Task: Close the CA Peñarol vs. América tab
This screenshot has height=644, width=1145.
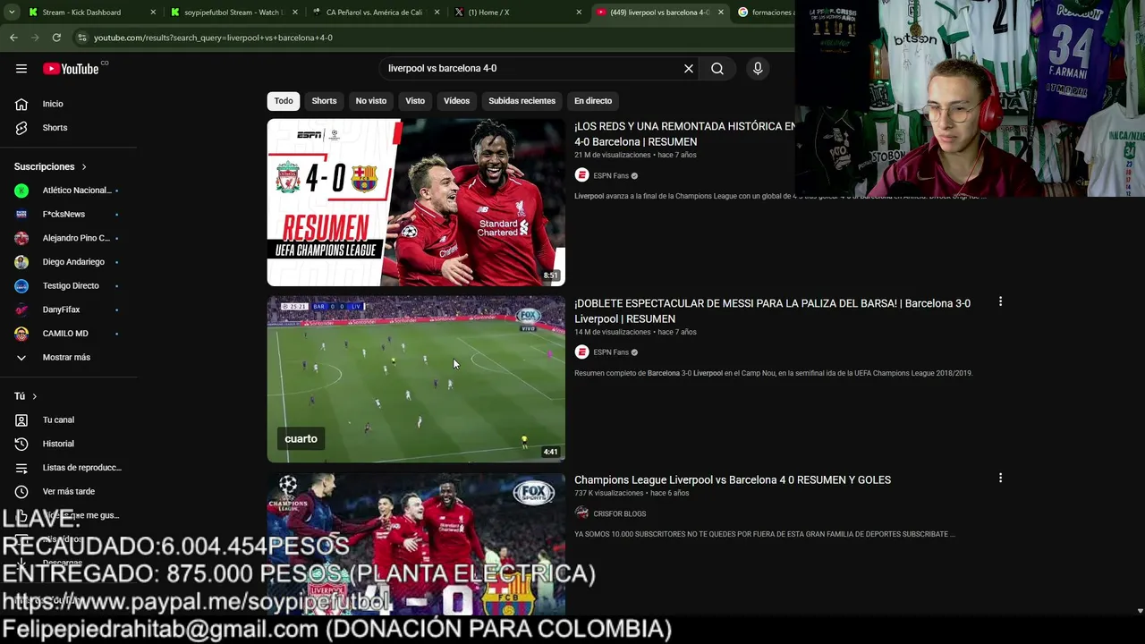Action: (x=437, y=13)
